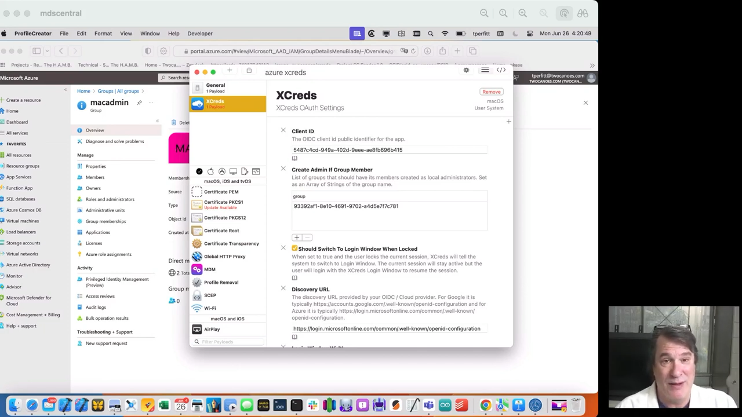Image resolution: width=742 pixels, height=417 pixels.
Task: Expand the plus stepper under the group list
Action: pos(296,237)
